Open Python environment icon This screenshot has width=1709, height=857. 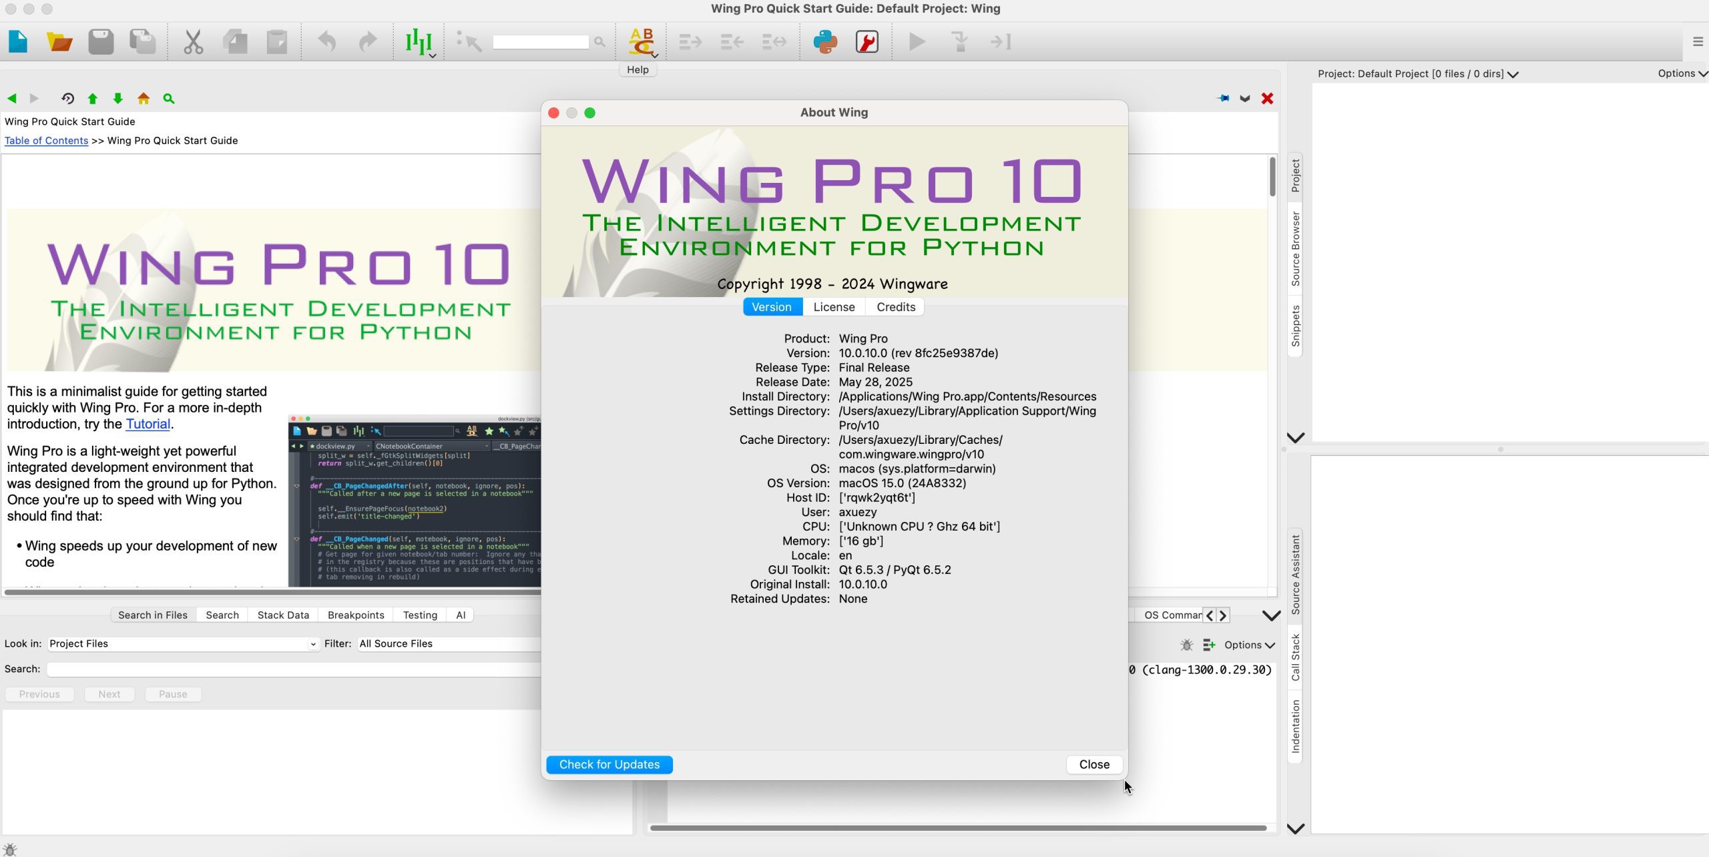point(825,42)
